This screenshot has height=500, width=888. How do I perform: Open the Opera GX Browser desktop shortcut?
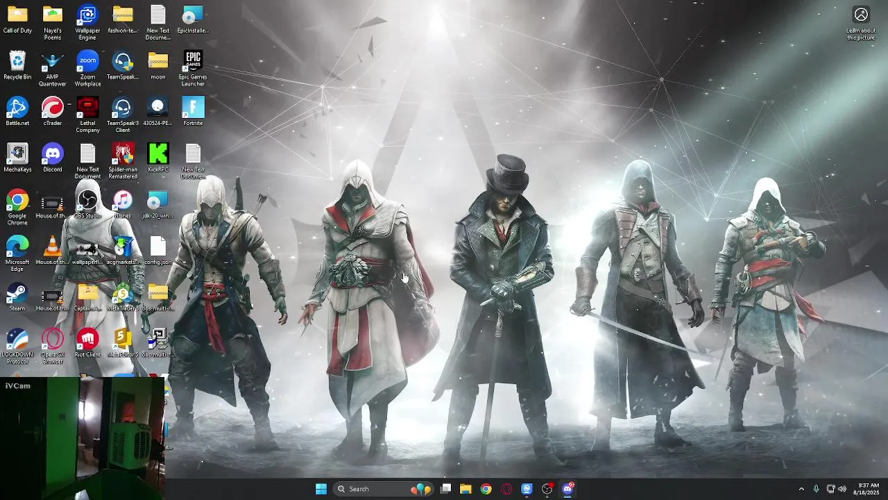(x=53, y=347)
